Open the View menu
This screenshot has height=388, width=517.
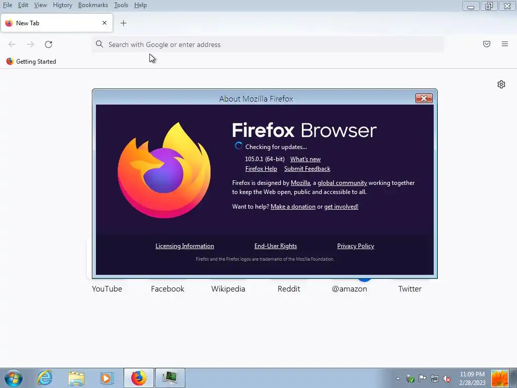coord(40,5)
